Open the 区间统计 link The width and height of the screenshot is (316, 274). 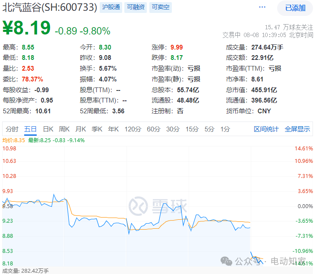click(266, 129)
